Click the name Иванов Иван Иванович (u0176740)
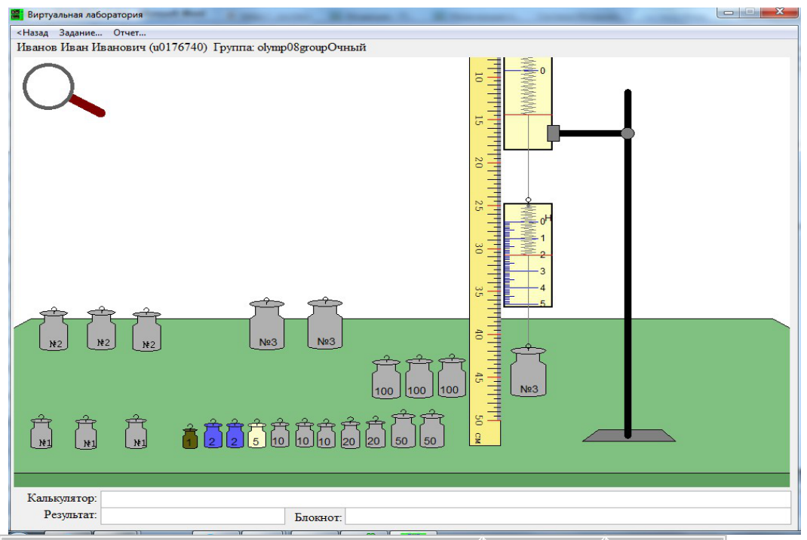 (112, 47)
